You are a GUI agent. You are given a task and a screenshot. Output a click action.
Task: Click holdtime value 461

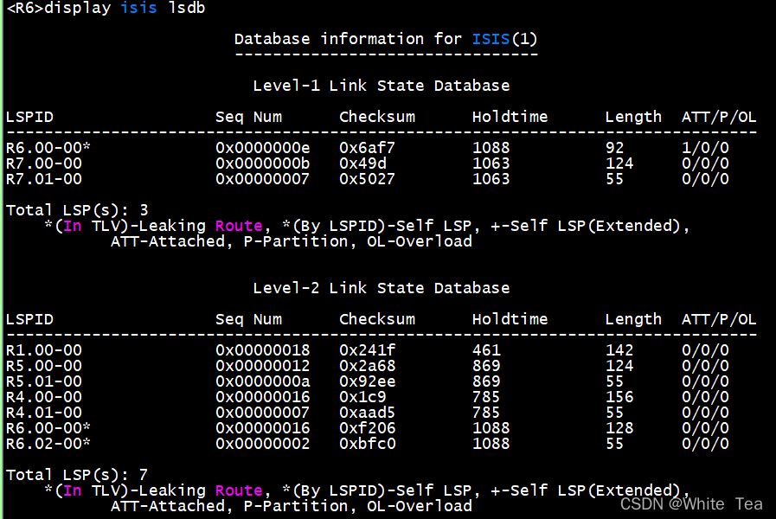coord(486,350)
